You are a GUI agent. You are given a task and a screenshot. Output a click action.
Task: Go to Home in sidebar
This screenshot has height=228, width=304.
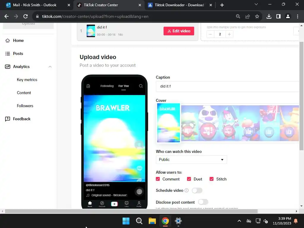[18, 40]
